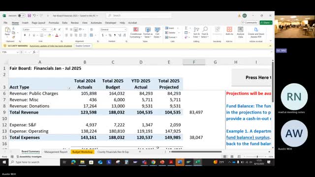
Task: Toggle the AutoSave switch
Action: point(21,15)
